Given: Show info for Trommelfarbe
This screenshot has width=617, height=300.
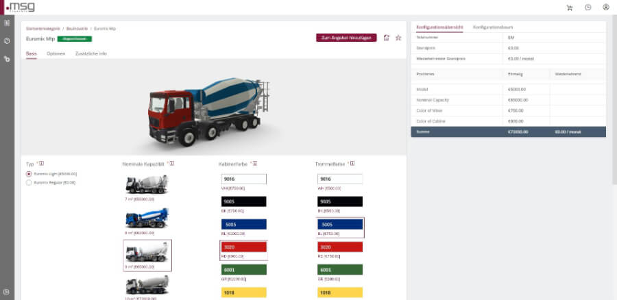Looking at the screenshot, I should point(352,163).
